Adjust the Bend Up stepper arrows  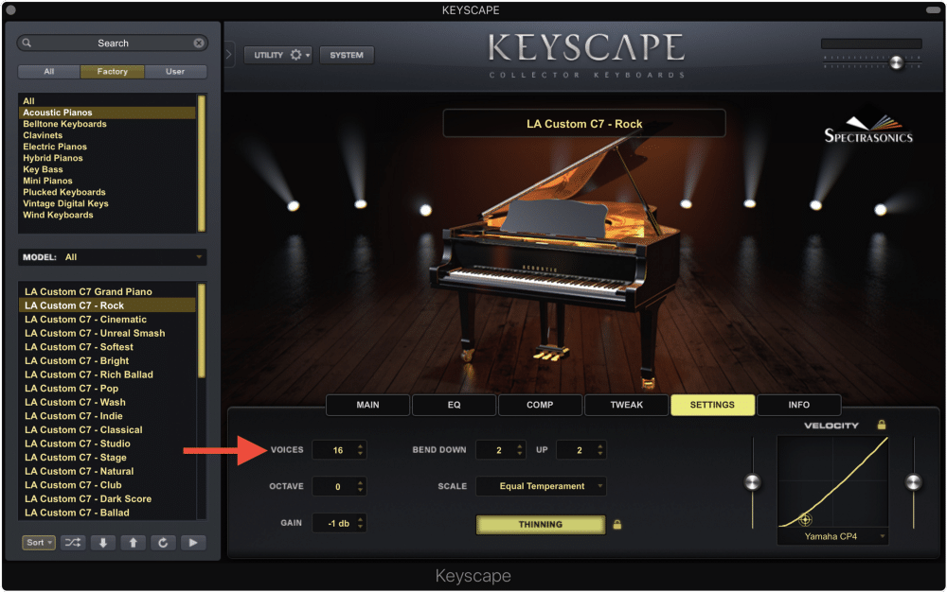click(599, 450)
